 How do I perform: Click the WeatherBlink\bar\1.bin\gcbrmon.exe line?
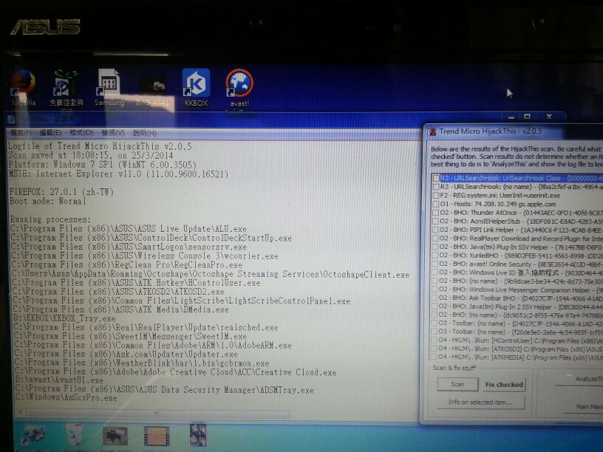(142, 363)
